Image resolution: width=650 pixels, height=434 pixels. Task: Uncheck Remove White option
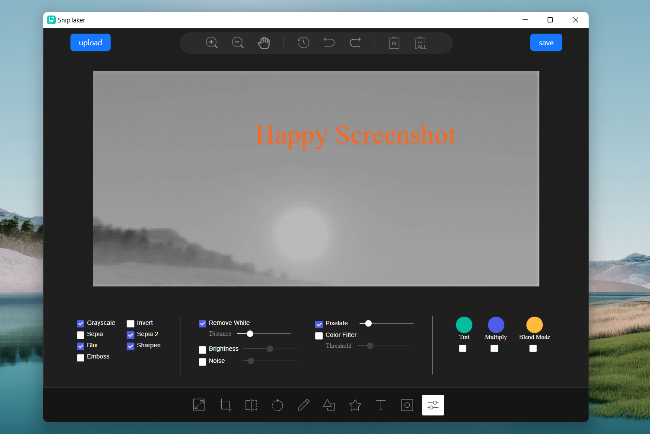202,324
